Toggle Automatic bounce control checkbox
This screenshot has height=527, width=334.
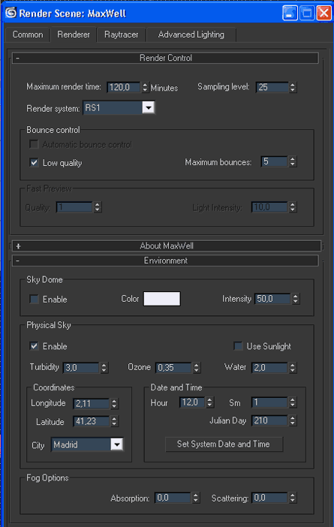click(x=34, y=145)
